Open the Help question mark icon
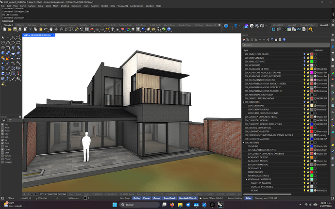The image size is (335, 209). pyautogui.click(x=169, y=29)
